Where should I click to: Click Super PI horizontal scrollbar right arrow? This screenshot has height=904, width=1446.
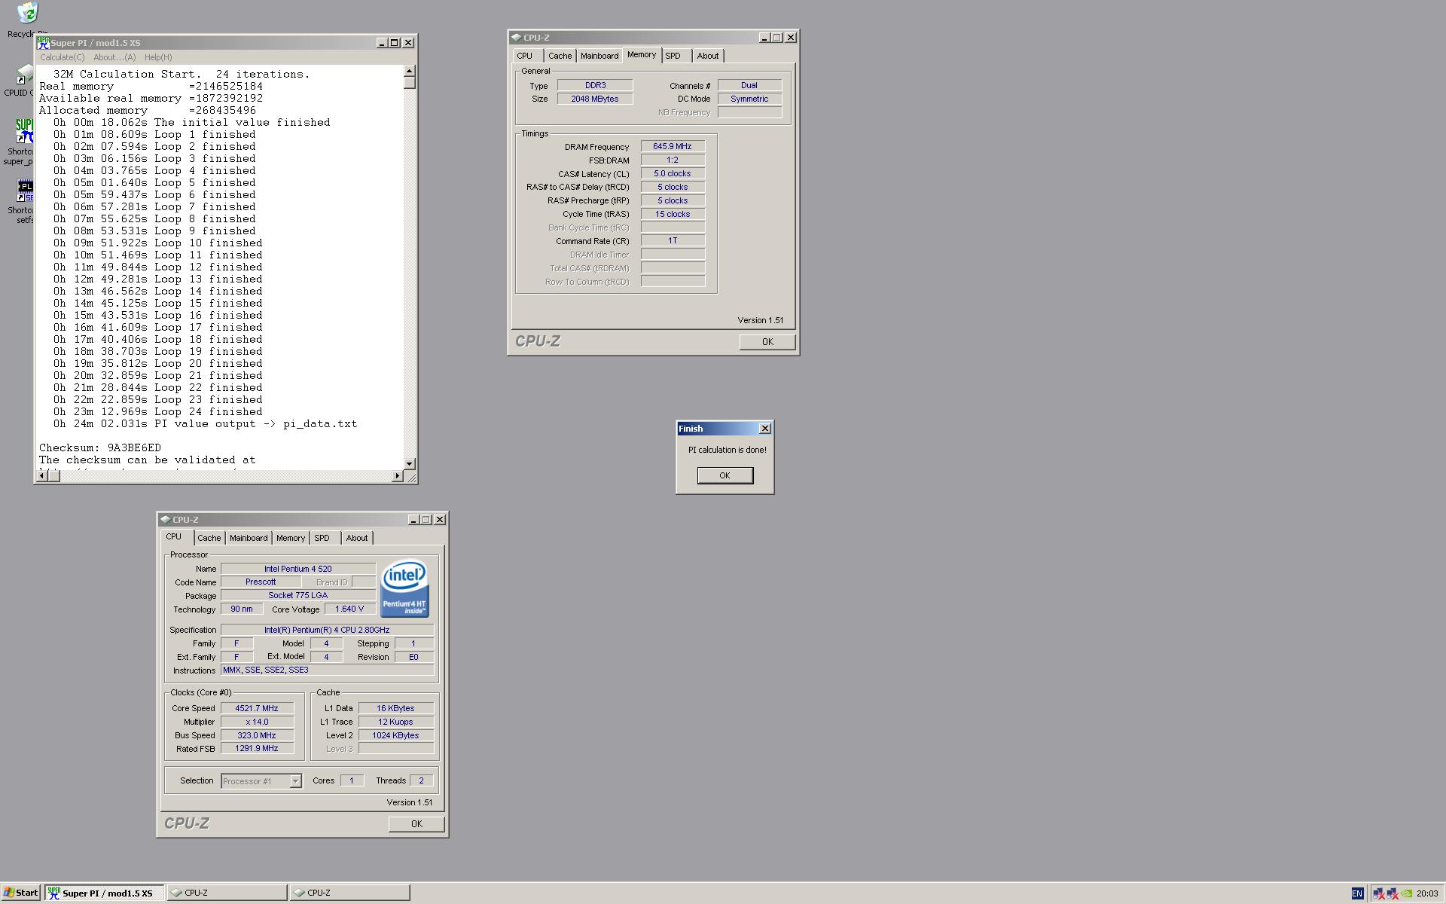(x=398, y=476)
